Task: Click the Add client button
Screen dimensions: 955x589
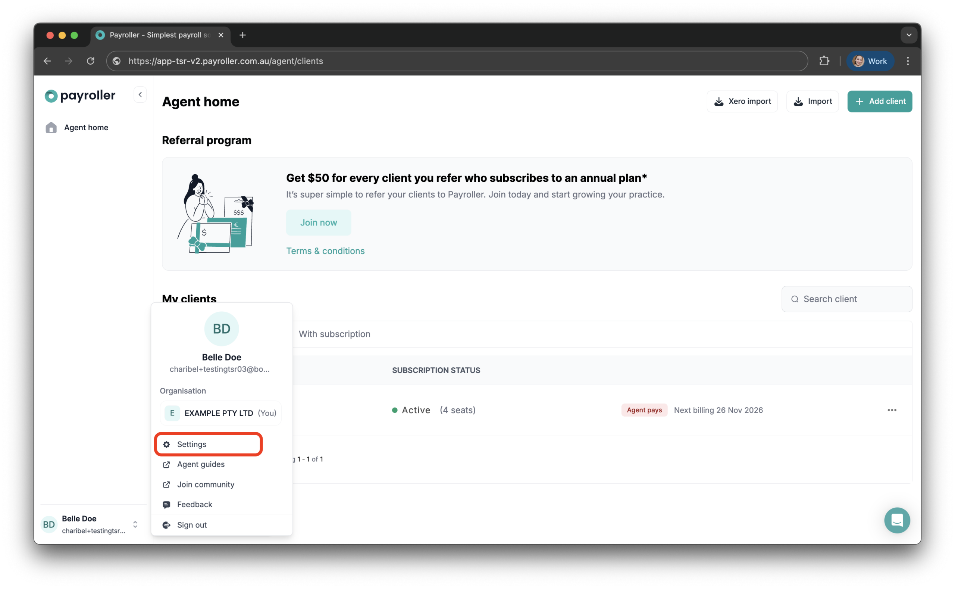Action: pos(880,101)
